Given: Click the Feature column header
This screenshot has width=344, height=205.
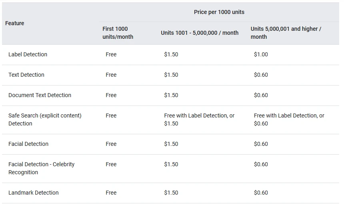Looking at the screenshot, I should (x=15, y=23).
